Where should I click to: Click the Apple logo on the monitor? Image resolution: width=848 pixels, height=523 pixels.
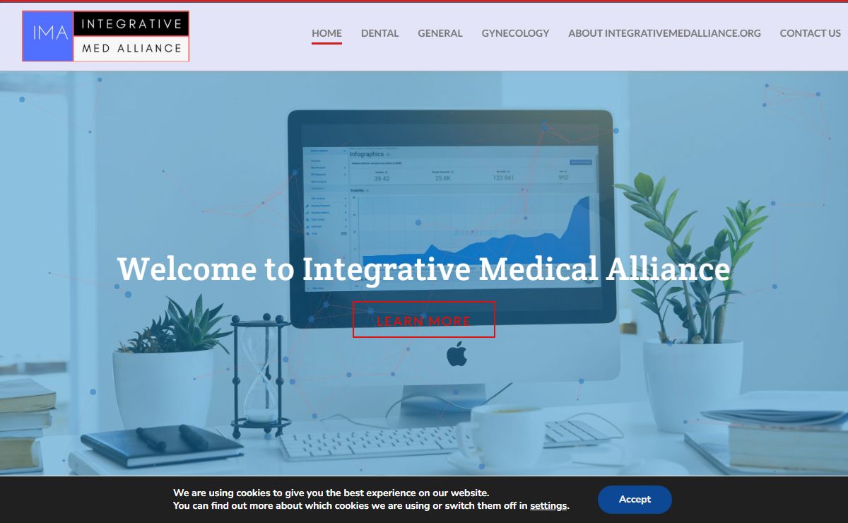pyautogui.click(x=457, y=353)
